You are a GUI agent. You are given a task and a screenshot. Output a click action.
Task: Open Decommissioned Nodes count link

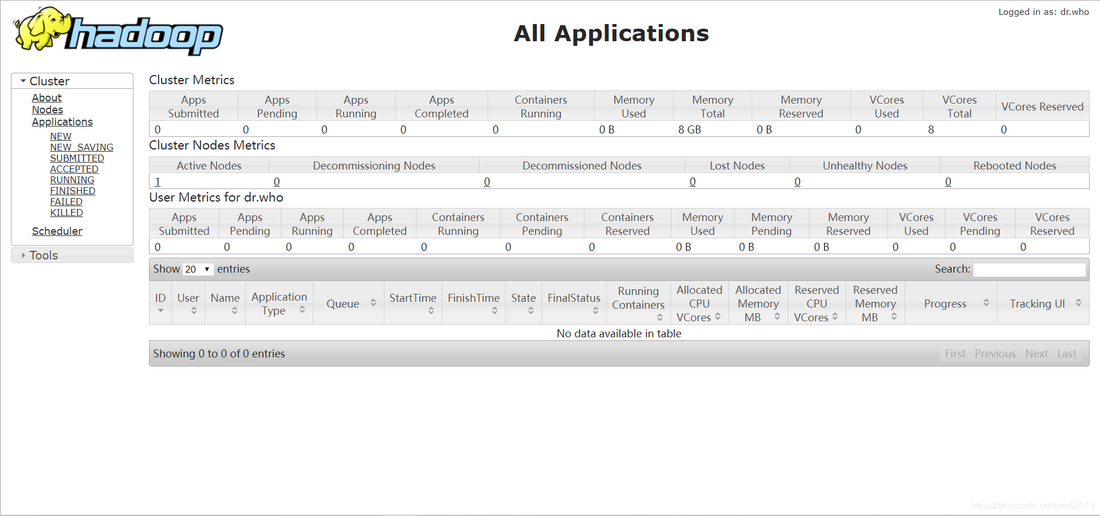pos(487,182)
